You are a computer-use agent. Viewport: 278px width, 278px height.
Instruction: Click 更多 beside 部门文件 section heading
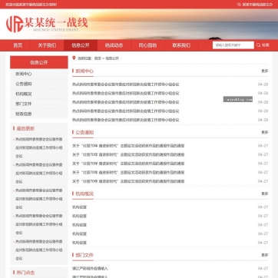tap(265, 255)
